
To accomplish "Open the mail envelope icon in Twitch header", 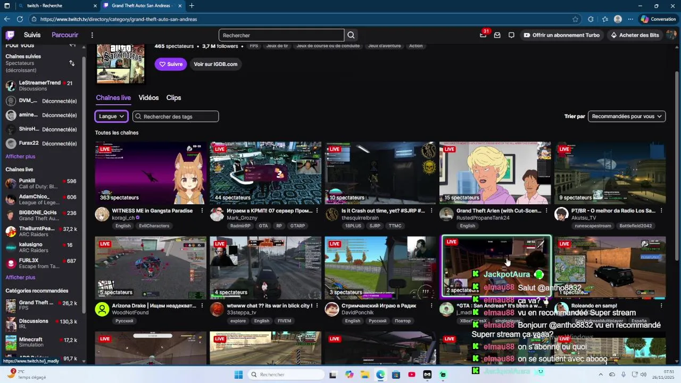I will tap(497, 35).
